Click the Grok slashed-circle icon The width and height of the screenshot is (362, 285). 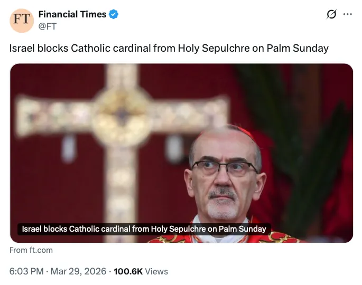coord(331,15)
